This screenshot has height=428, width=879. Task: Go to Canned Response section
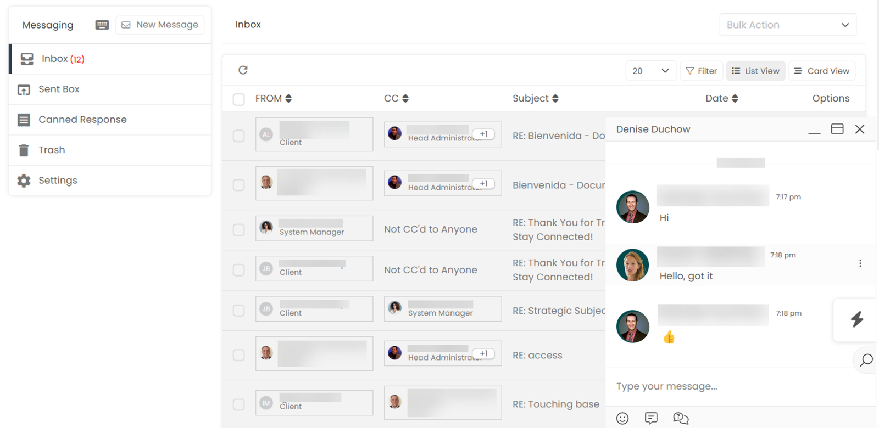pos(82,120)
